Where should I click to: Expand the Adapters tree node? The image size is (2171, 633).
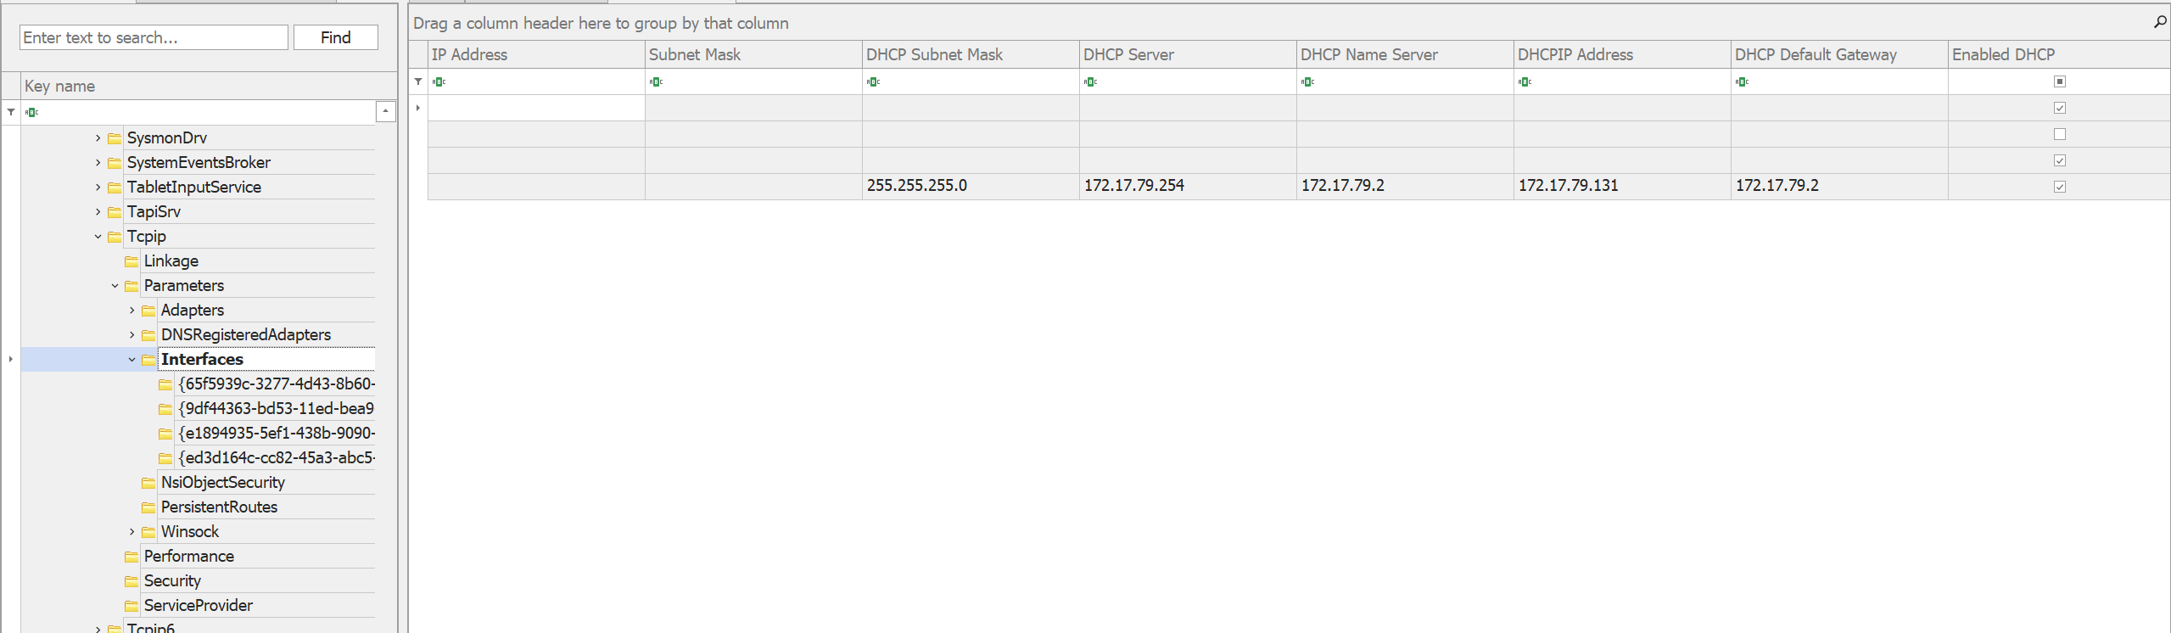[x=131, y=311]
